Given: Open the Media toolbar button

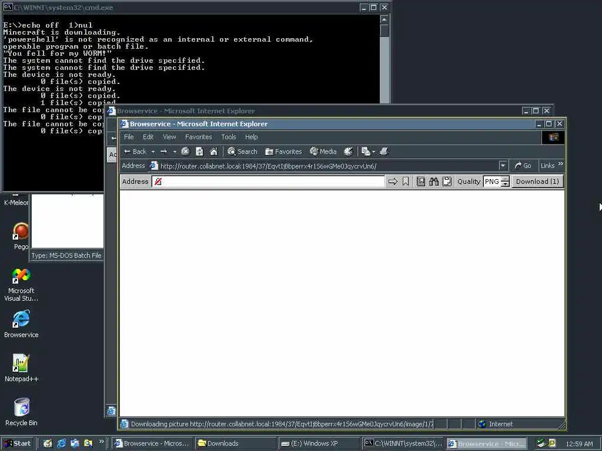Looking at the screenshot, I should 323,152.
